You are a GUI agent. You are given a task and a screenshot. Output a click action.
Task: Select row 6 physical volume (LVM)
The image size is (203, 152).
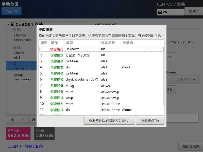point(101,80)
